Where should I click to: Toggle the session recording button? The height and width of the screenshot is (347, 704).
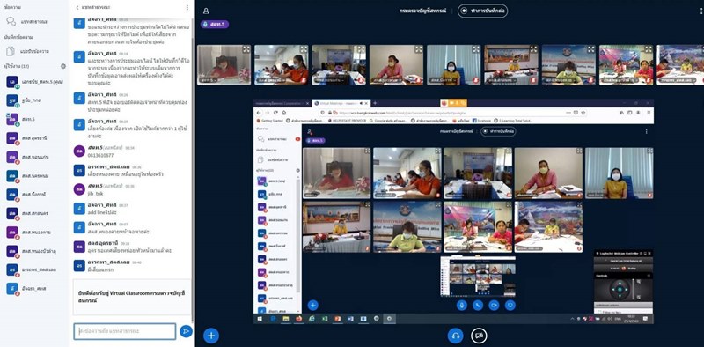coord(482,11)
